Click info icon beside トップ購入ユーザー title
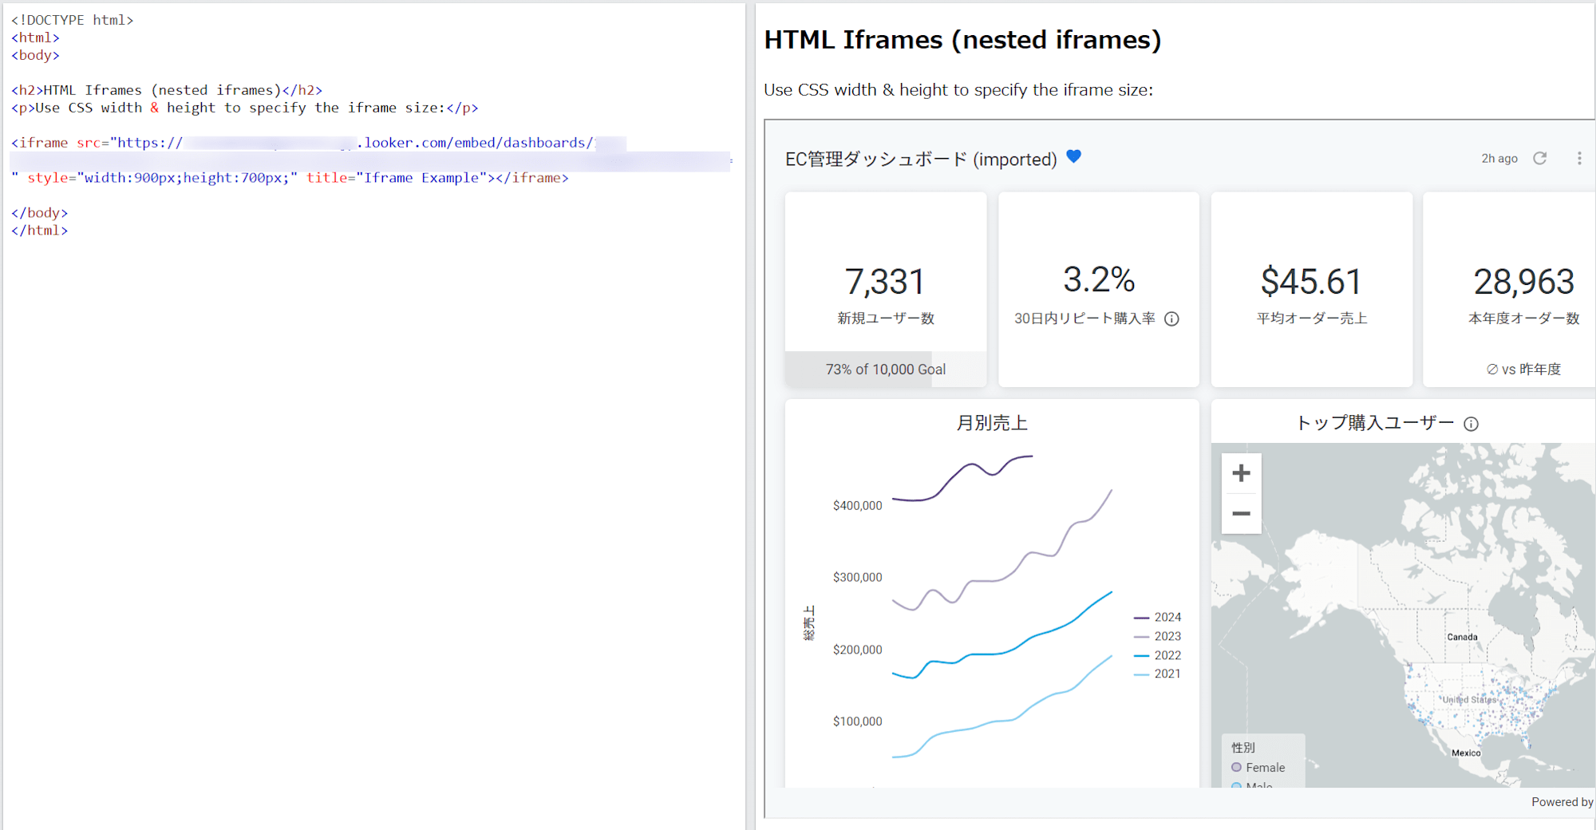The width and height of the screenshot is (1596, 830). click(x=1471, y=424)
